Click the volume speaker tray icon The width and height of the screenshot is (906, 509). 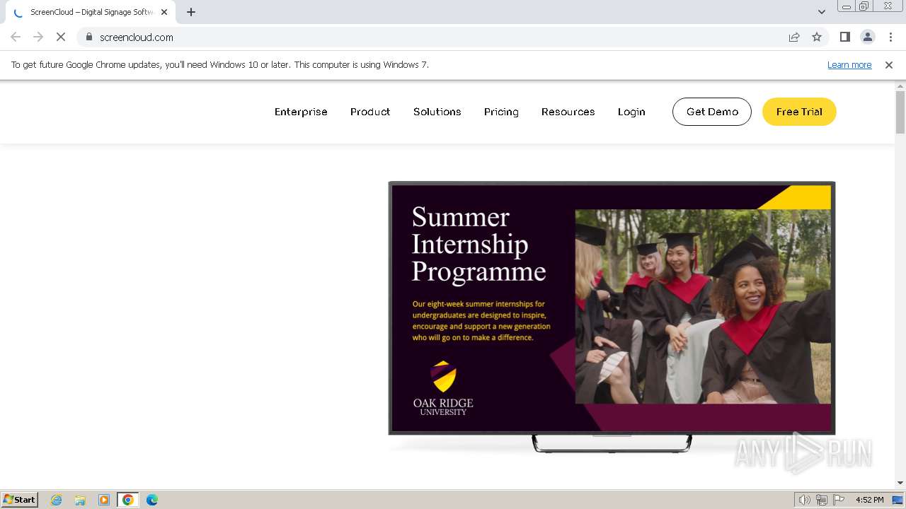(804, 500)
